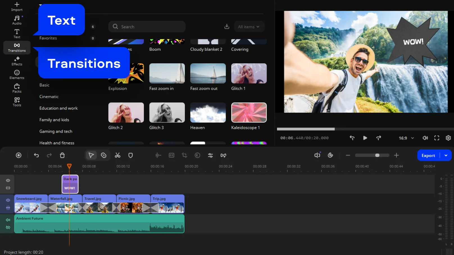Hide the main video track
This screenshot has height=255, width=454.
pos(8,200)
